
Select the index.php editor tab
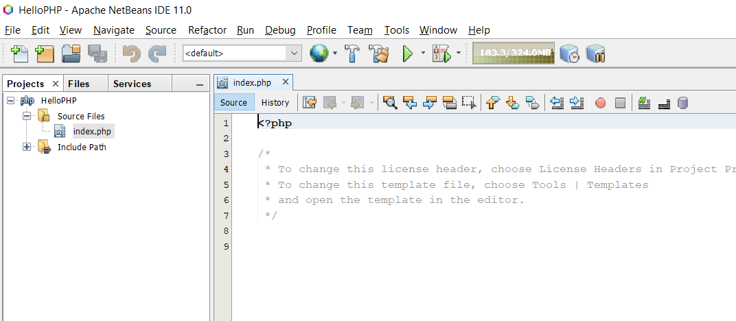(x=252, y=82)
